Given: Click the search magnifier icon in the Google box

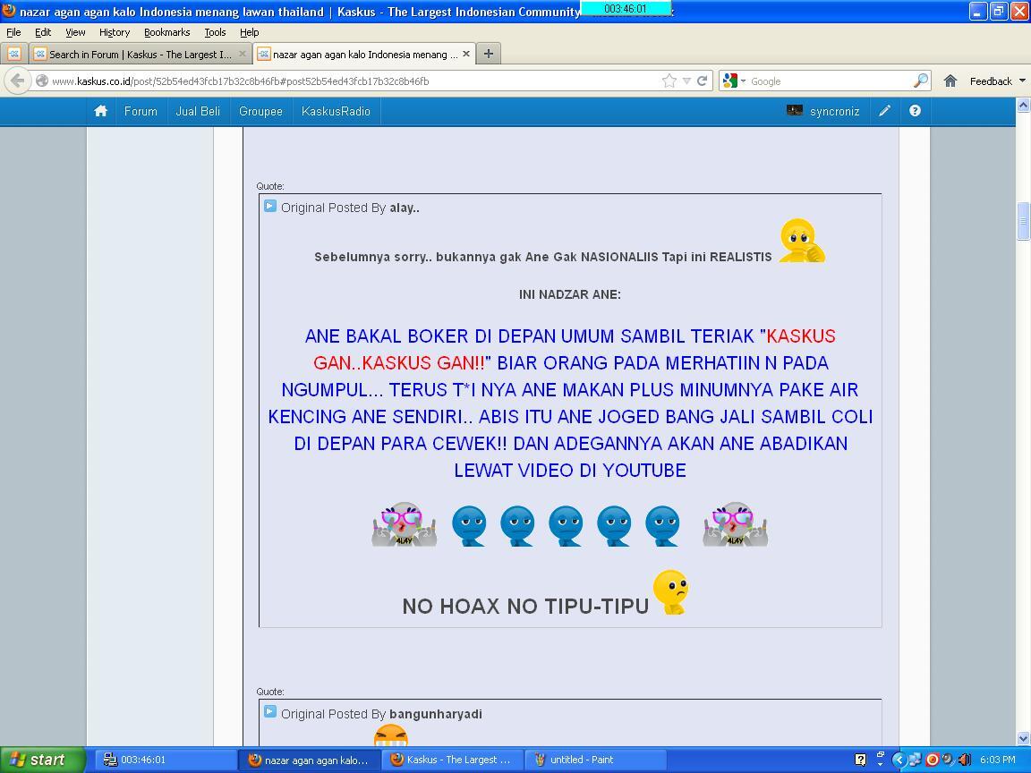Looking at the screenshot, I should (921, 81).
